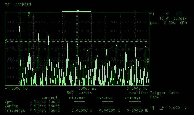The image size is (194, 115).
Task: Click the 'Trigger Mode:' label
Action: (x=165, y=93)
